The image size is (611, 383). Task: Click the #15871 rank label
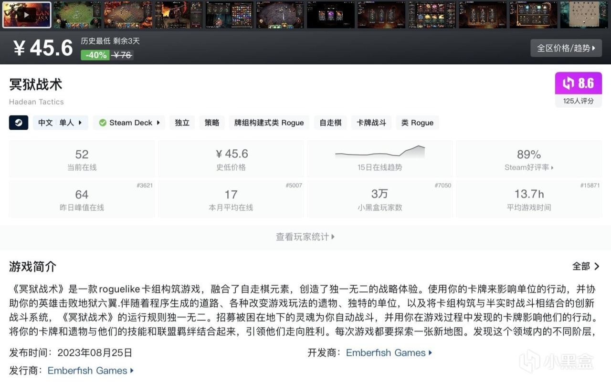pos(590,185)
